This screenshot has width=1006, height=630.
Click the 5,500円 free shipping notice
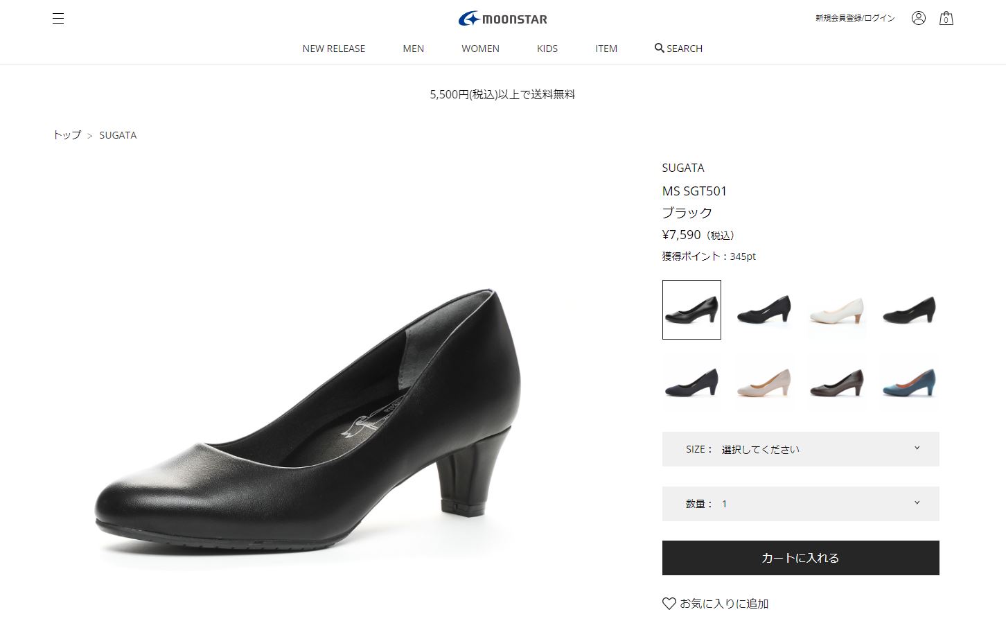click(x=503, y=94)
